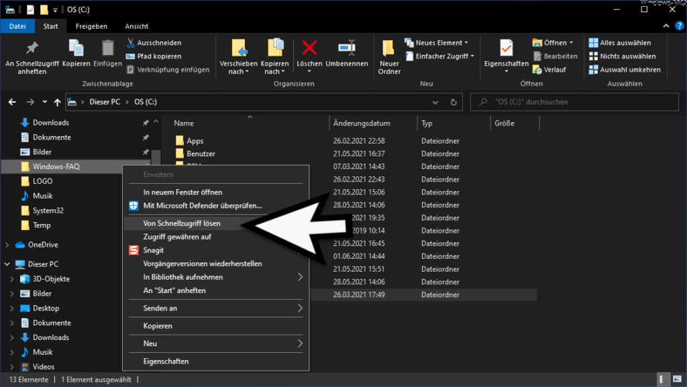This screenshot has width=687, height=387.
Task: Select the Apps folder
Action: click(195, 141)
